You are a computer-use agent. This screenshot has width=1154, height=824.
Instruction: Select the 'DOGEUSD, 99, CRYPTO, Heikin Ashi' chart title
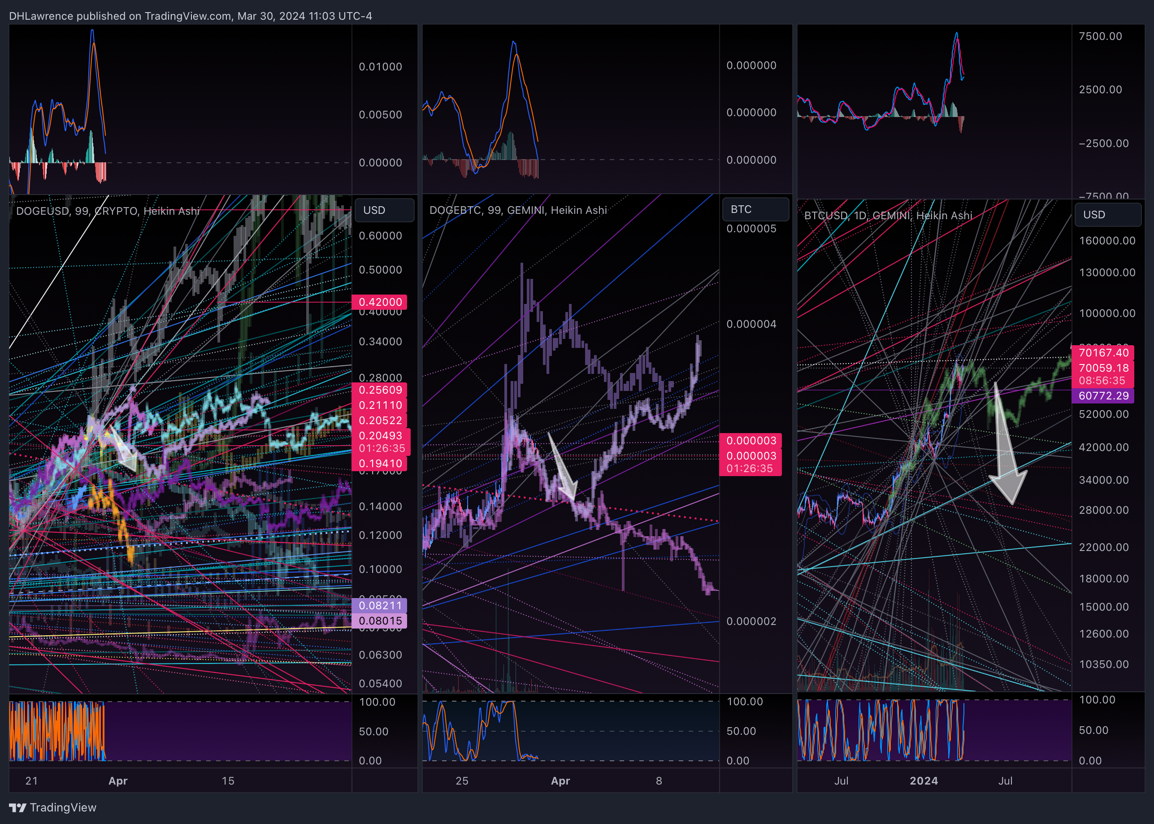click(x=108, y=211)
